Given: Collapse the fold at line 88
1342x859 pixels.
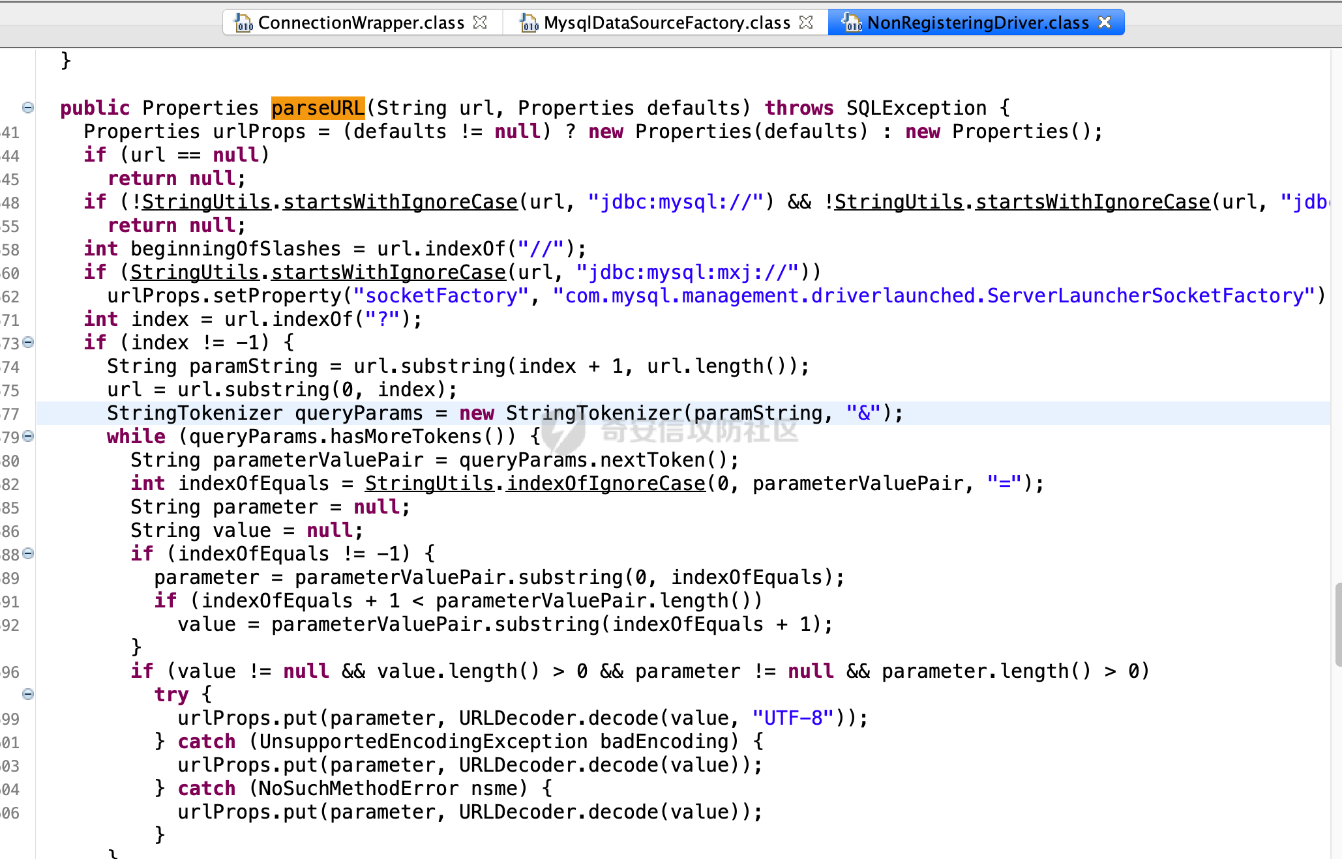Looking at the screenshot, I should point(28,553).
